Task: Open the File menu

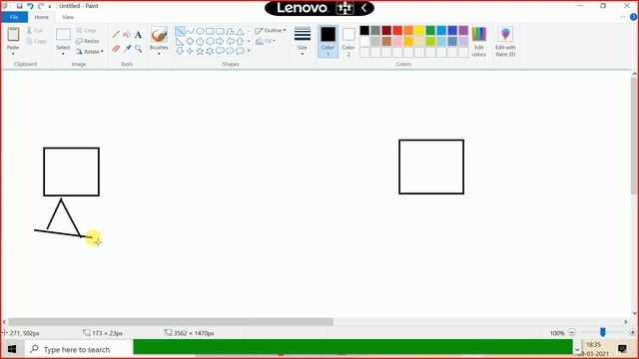Action: [14, 17]
